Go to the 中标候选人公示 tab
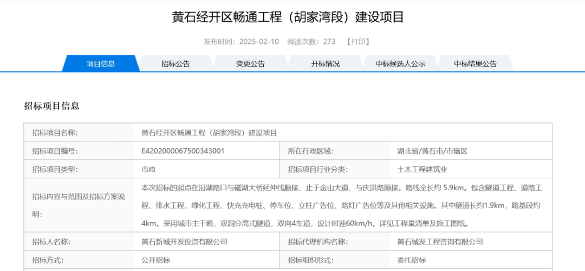The height and width of the screenshot is (271, 585). pyautogui.click(x=400, y=63)
